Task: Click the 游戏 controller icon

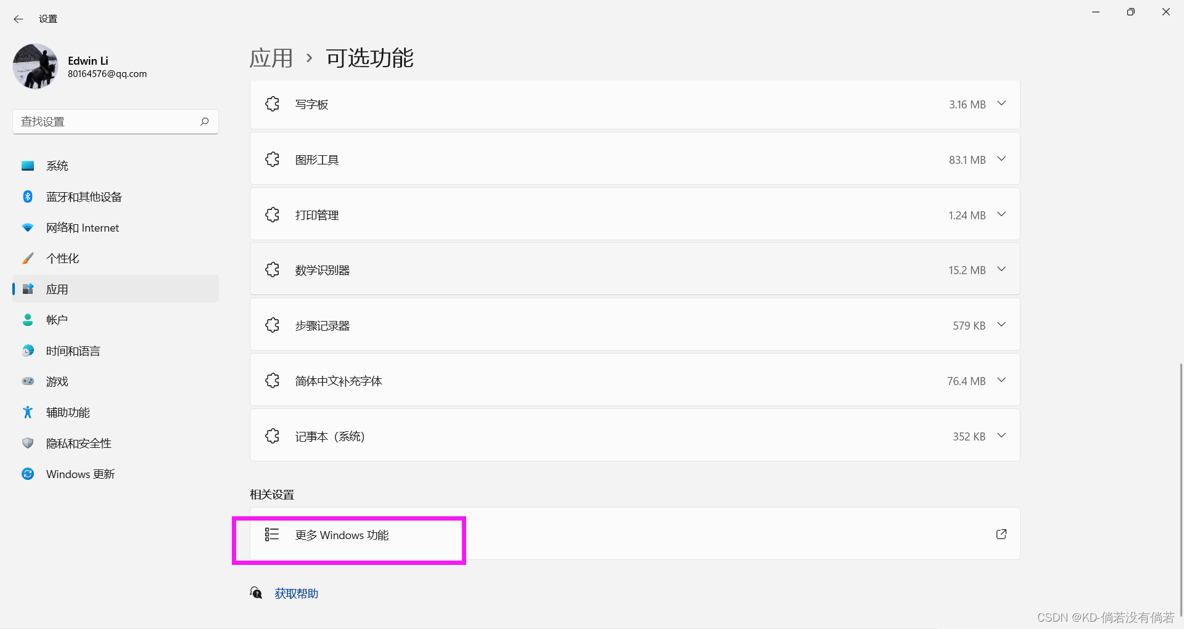Action: pos(28,381)
